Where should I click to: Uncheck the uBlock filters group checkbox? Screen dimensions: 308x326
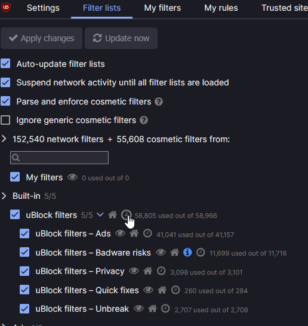(x=15, y=214)
